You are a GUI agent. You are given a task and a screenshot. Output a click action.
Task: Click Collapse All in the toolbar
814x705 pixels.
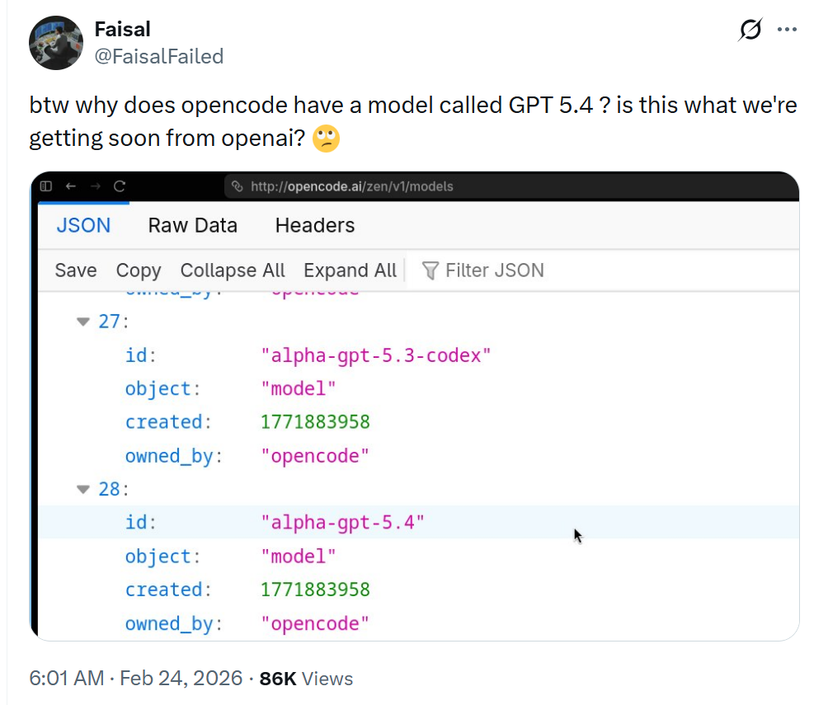[x=232, y=270]
